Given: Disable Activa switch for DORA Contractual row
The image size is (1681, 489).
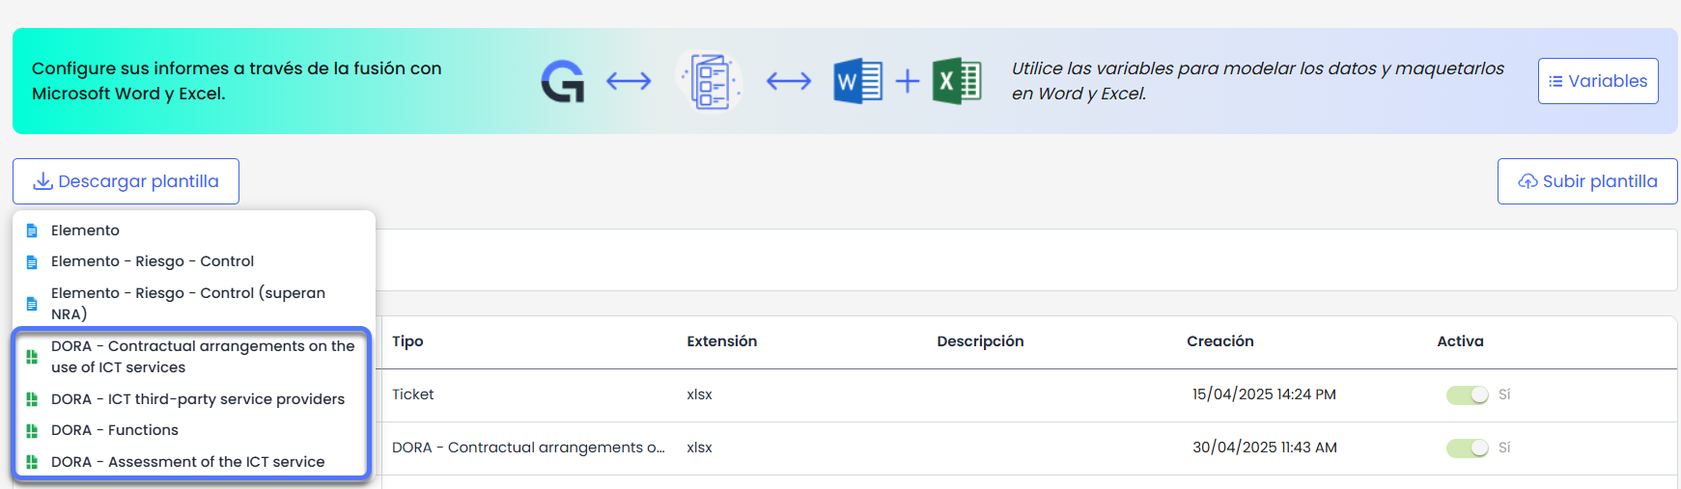Looking at the screenshot, I should pyautogui.click(x=1467, y=448).
